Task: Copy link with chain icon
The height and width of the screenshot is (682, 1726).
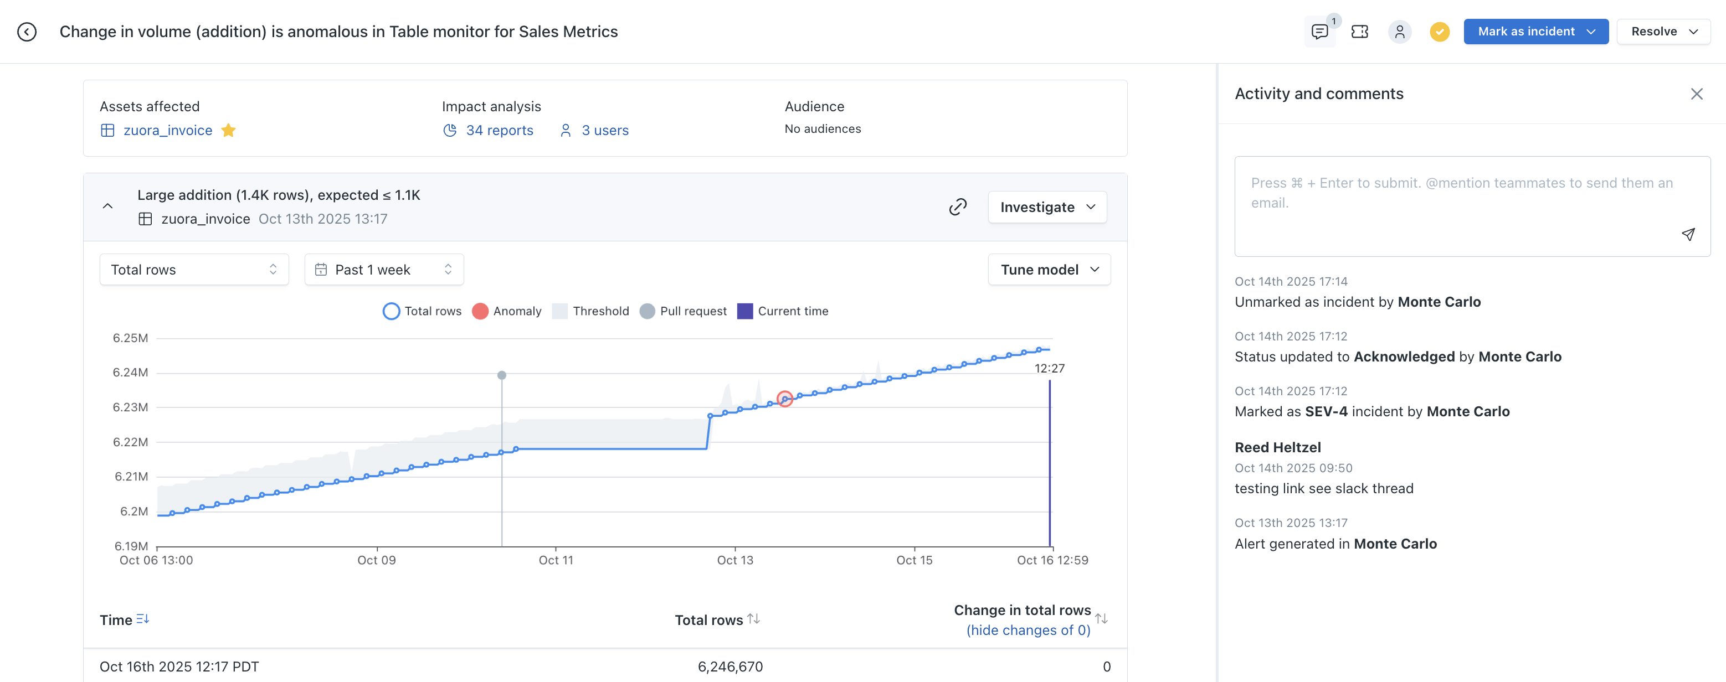Action: (x=958, y=207)
